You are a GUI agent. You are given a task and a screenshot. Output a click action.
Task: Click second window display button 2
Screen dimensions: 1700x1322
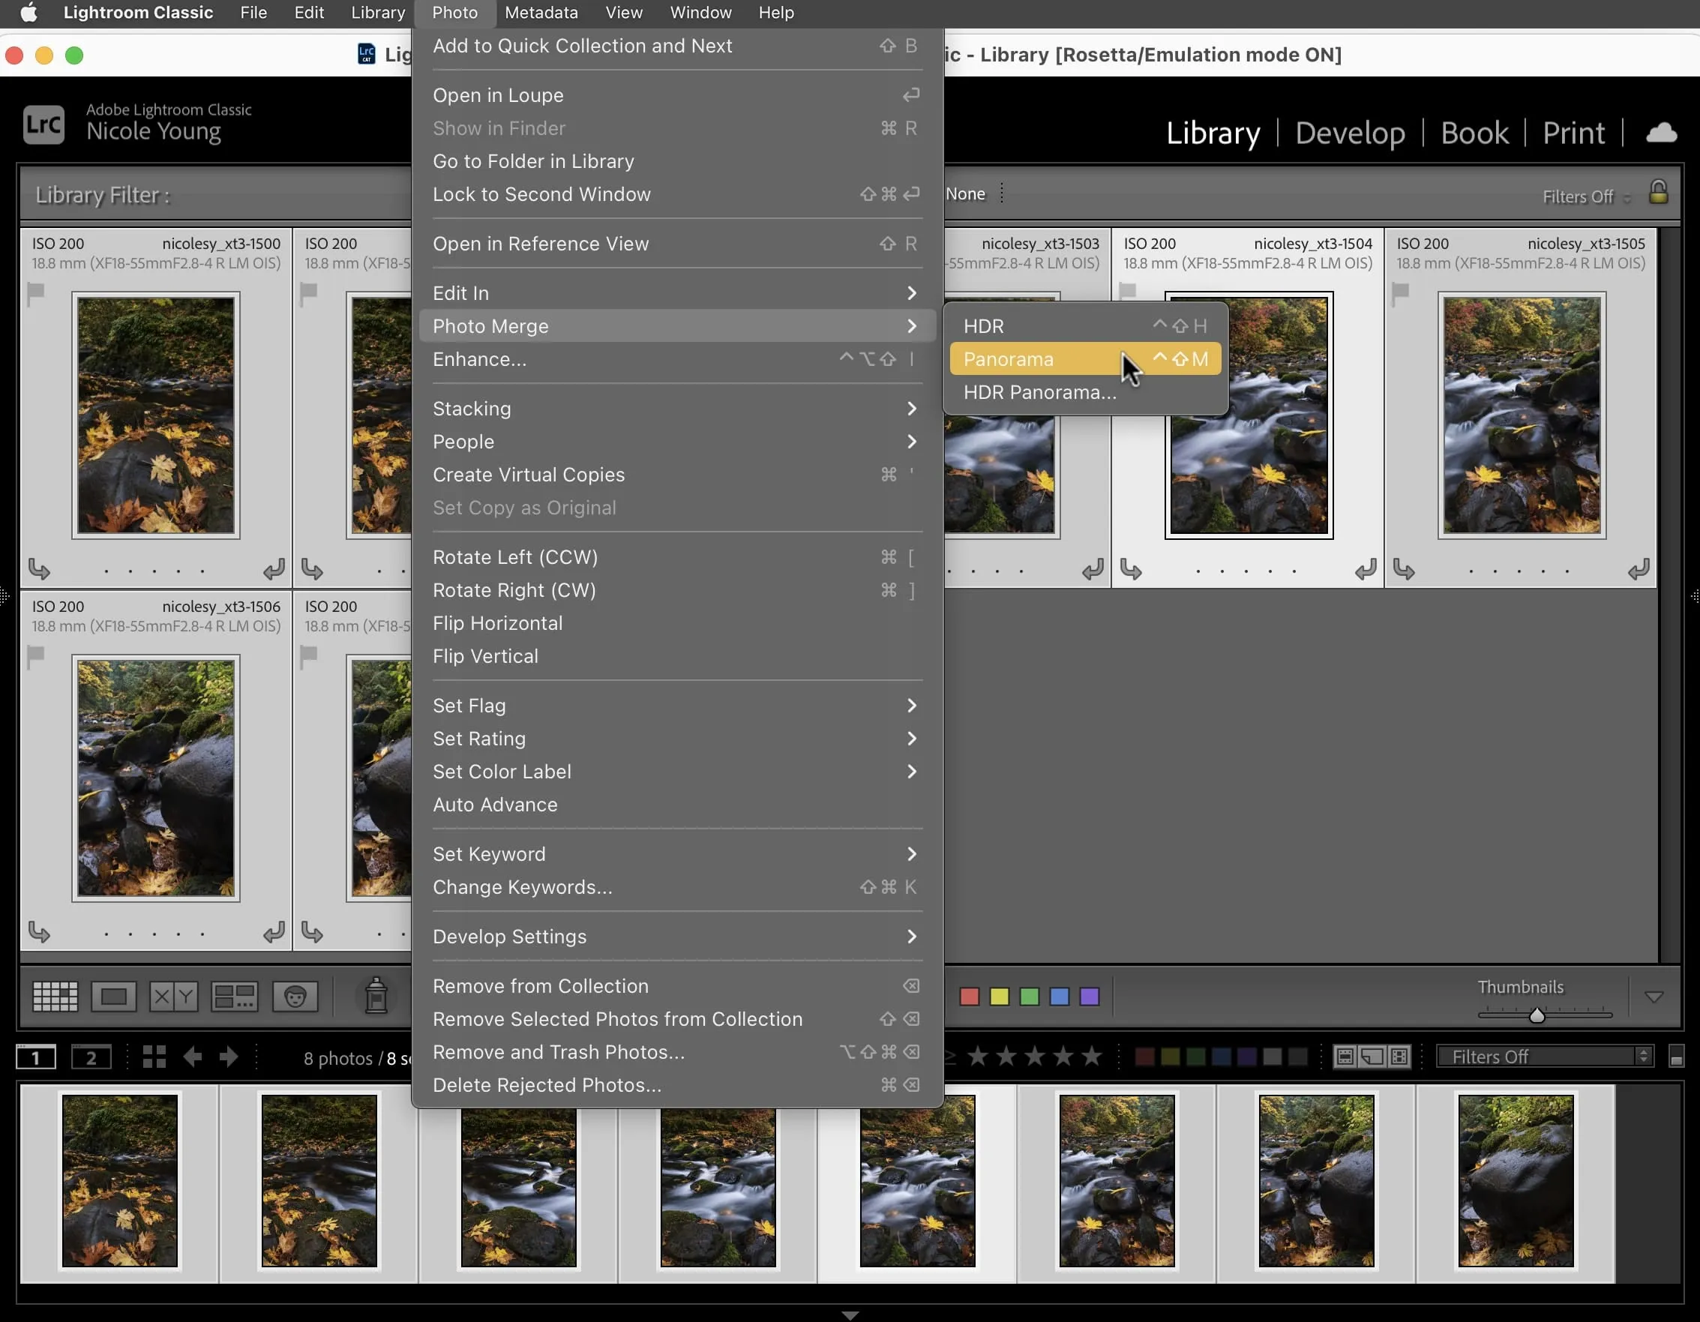[x=91, y=1057]
